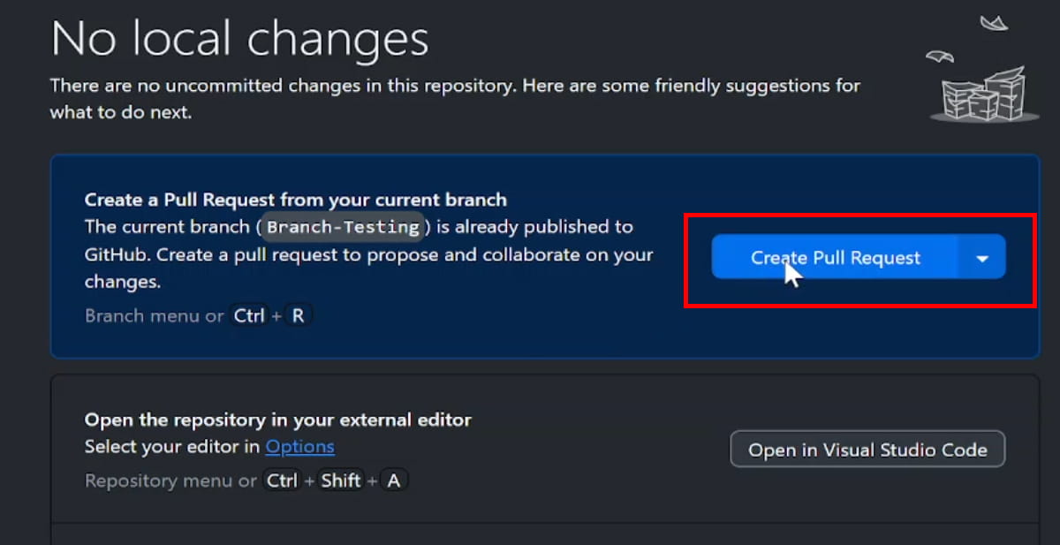Viewport: 1060px width, 545px height.
Task: Click Open in Visual Studio Code
Action: pos(867,450)
